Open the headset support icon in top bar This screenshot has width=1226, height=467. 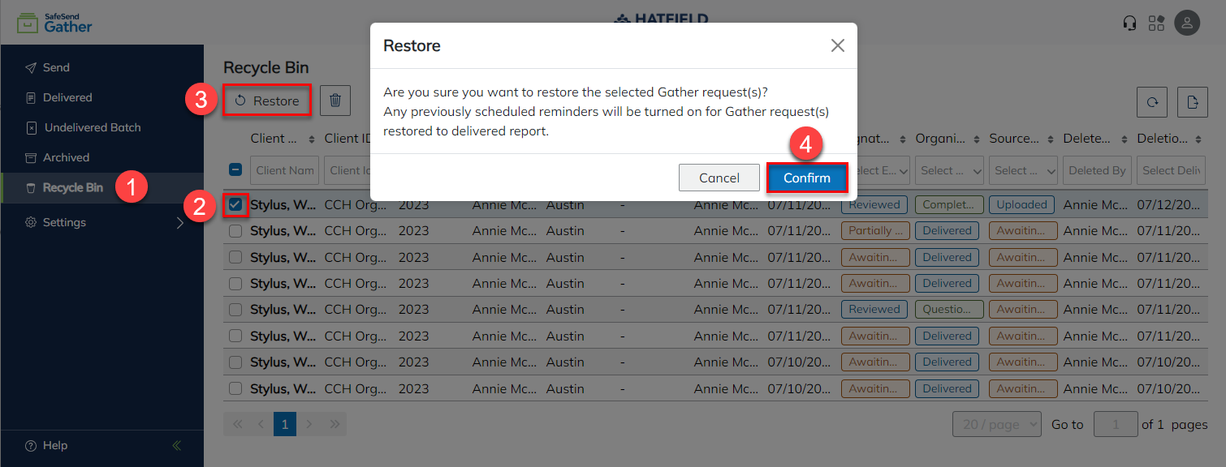[x=1129, y=23]
